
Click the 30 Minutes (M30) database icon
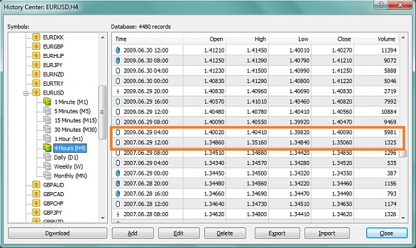click(x=47, y=130)
